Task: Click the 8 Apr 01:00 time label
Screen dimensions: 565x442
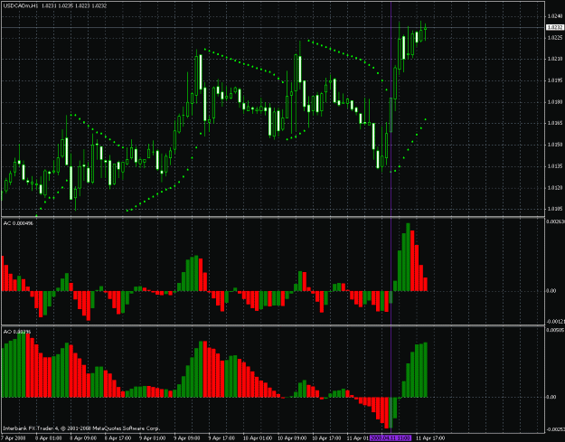Action: click(x=48, y=438)
